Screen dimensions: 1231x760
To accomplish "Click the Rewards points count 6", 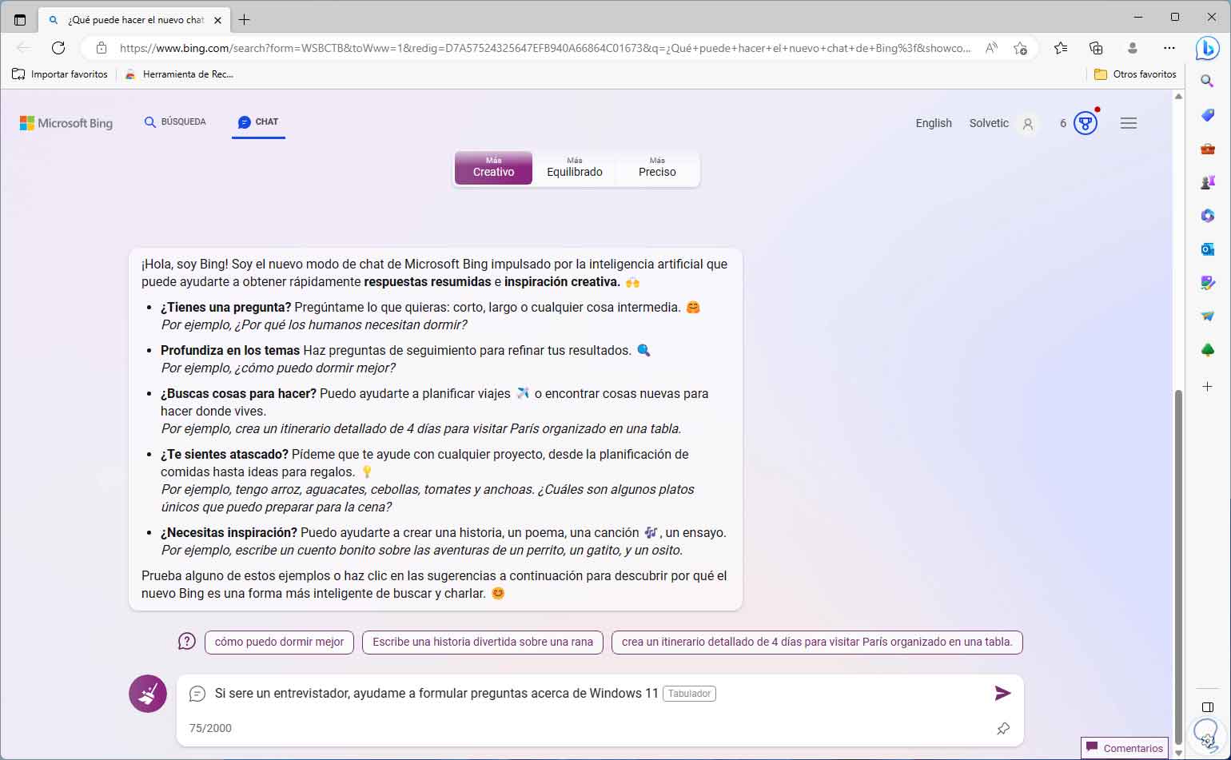I will 1063,123.
